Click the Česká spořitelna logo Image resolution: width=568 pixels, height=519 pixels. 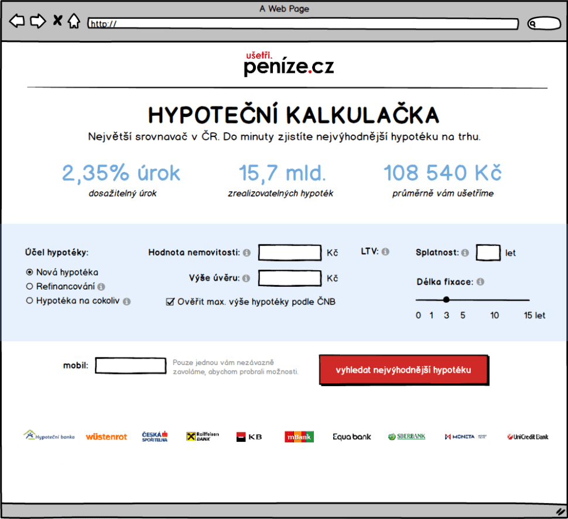(x=155, y=436)
